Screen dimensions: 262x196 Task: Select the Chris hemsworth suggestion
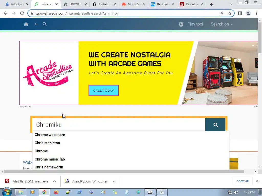point(49,167)
